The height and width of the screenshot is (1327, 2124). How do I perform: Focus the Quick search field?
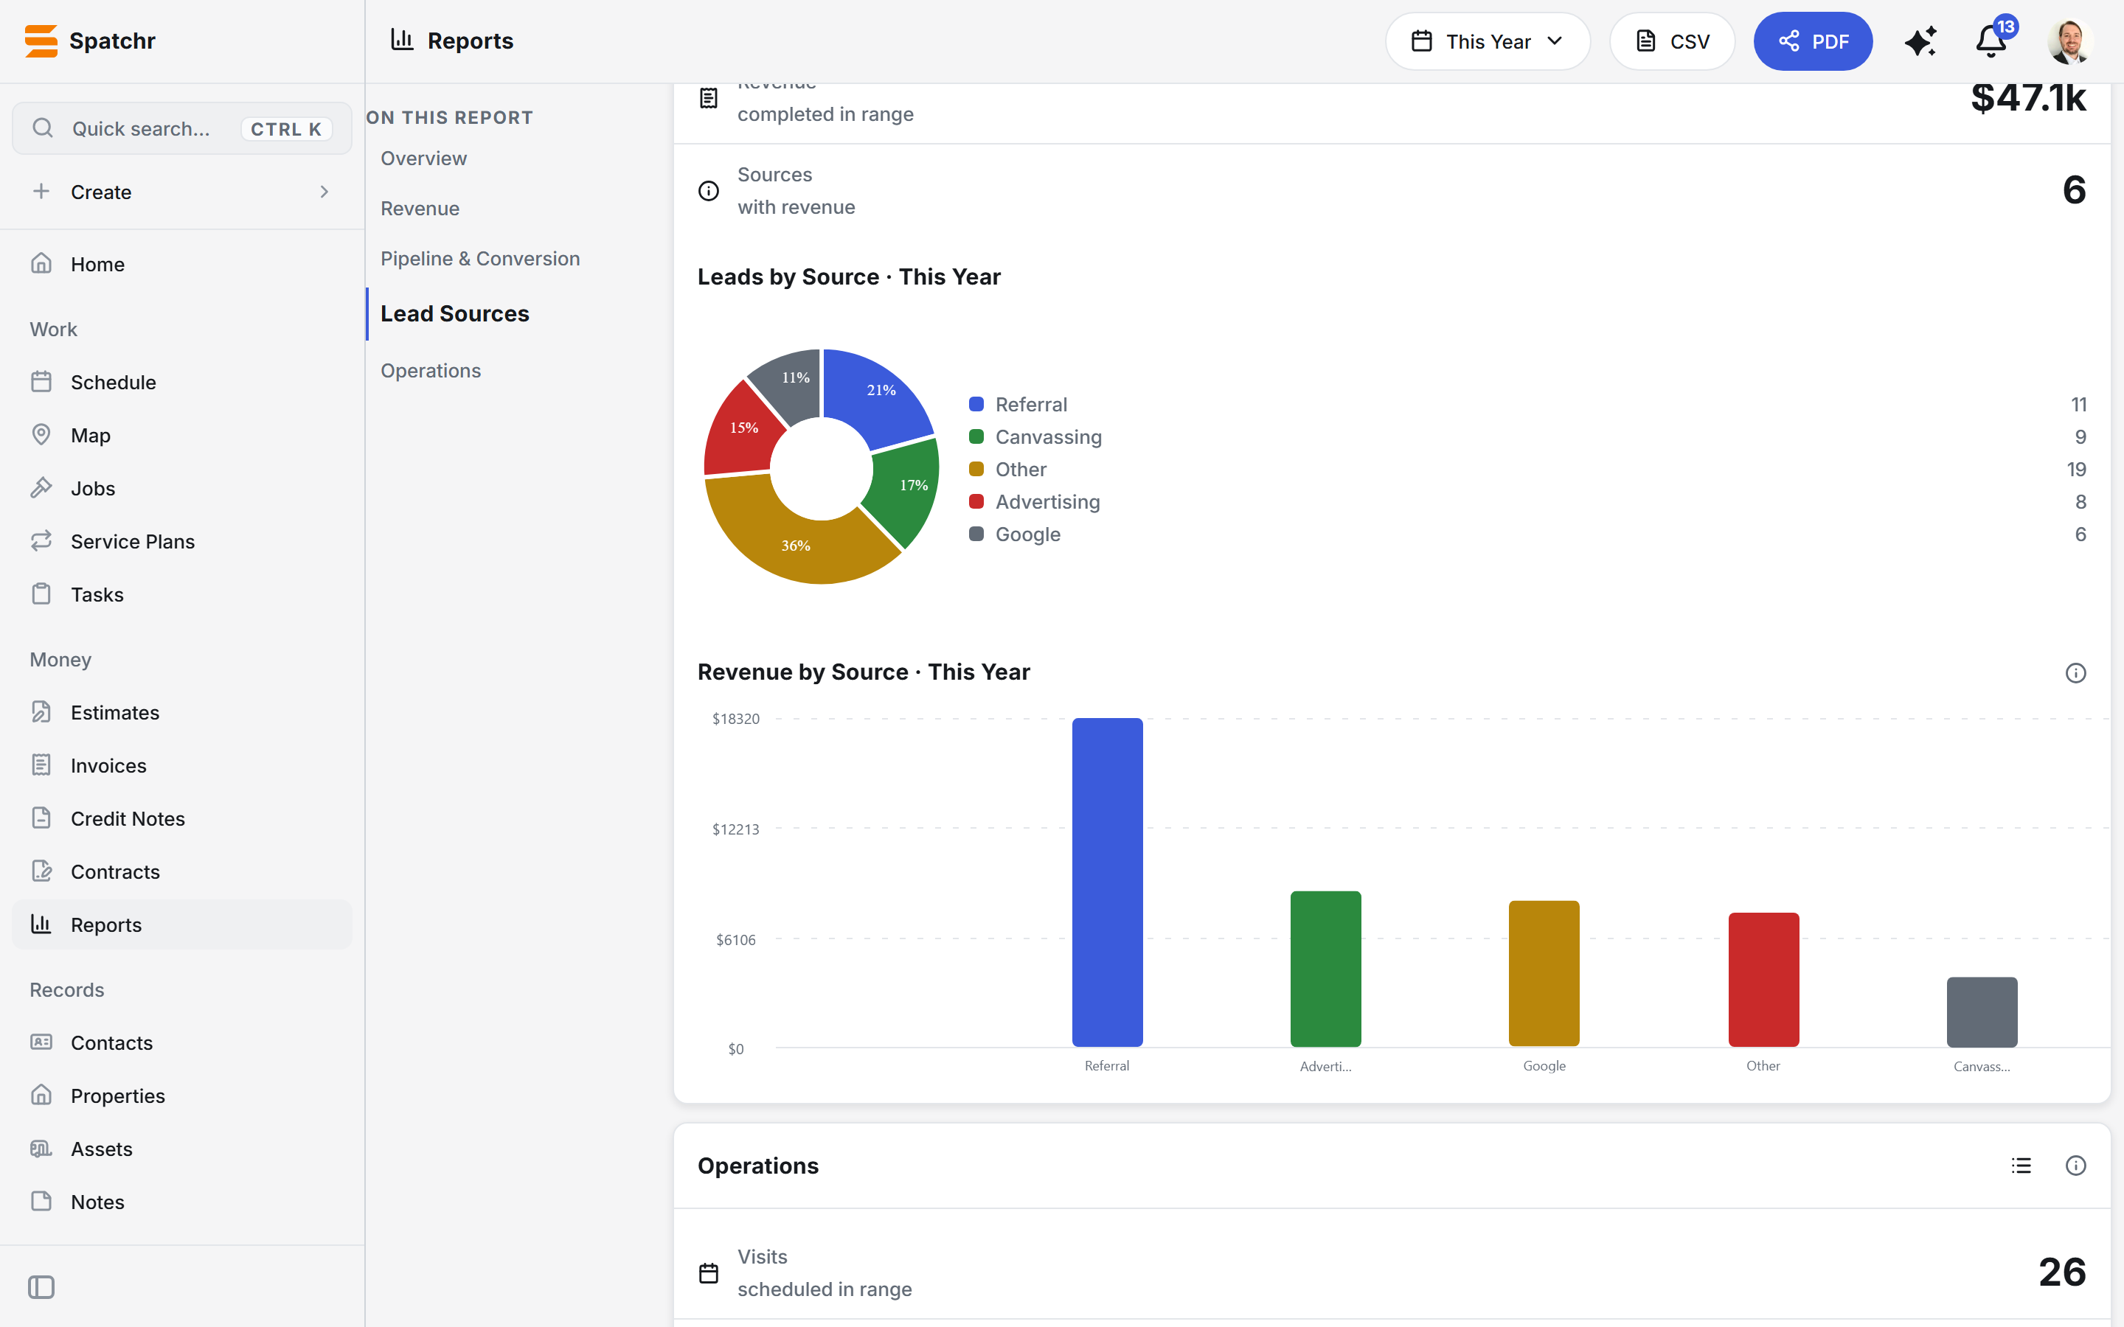181,129
